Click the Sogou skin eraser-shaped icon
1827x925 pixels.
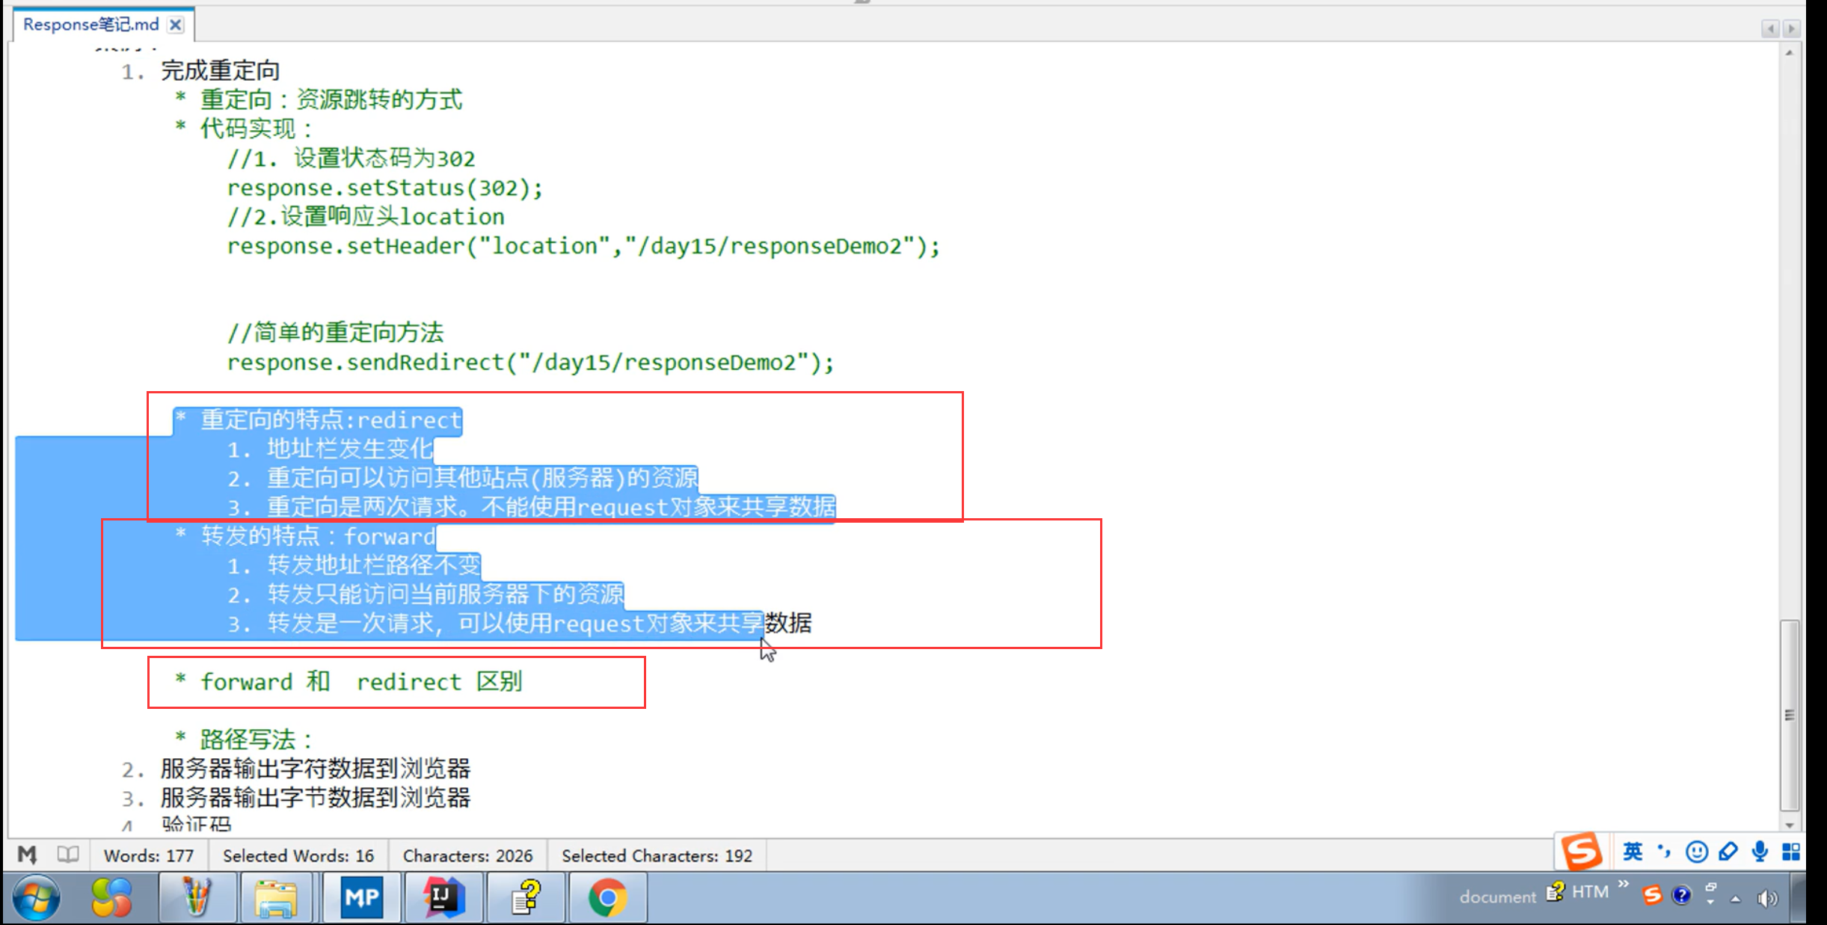(x=1728, y=852)
